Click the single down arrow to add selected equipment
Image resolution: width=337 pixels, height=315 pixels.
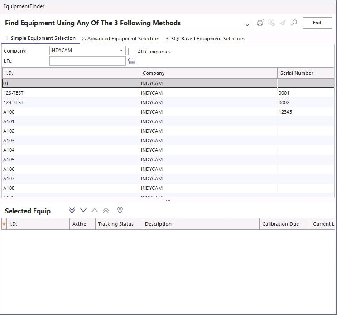pyautogui.click(x=83, y=210)
